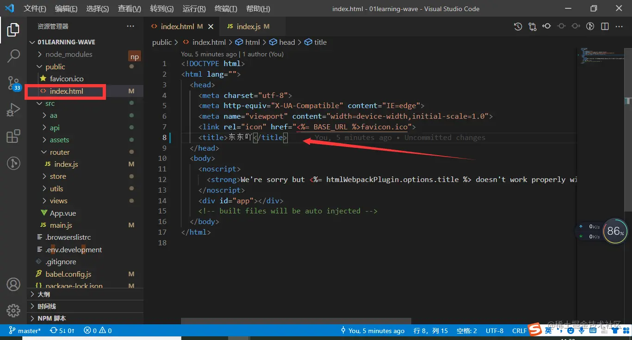
Task: Open main.js file
Action: click(85, 225)
